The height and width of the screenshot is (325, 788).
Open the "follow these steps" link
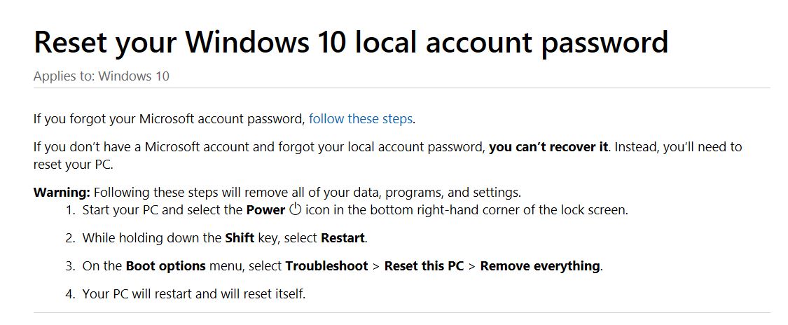point(360,119)
